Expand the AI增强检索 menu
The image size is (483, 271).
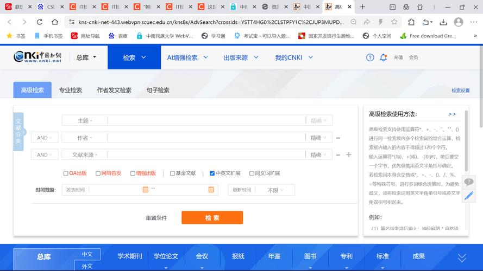(x=187, y=57)
